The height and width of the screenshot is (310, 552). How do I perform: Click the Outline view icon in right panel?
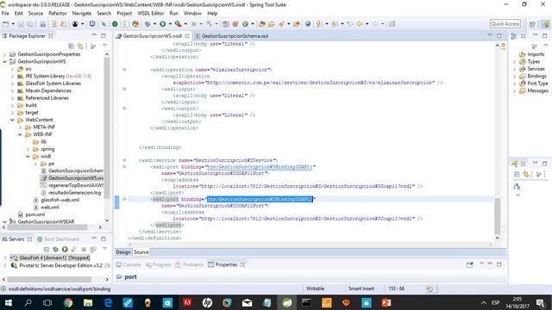[514, 36]
